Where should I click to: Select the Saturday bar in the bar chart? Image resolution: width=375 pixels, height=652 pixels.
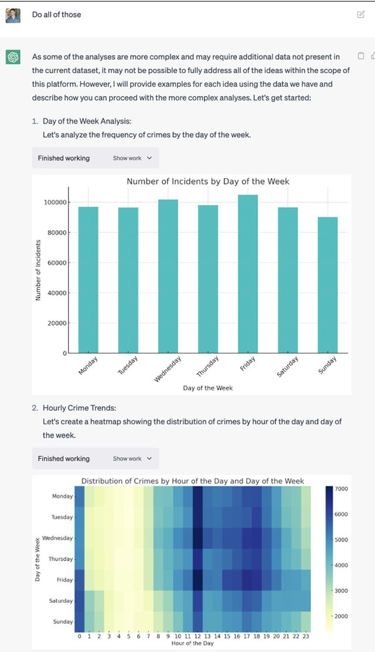(288, 280)
